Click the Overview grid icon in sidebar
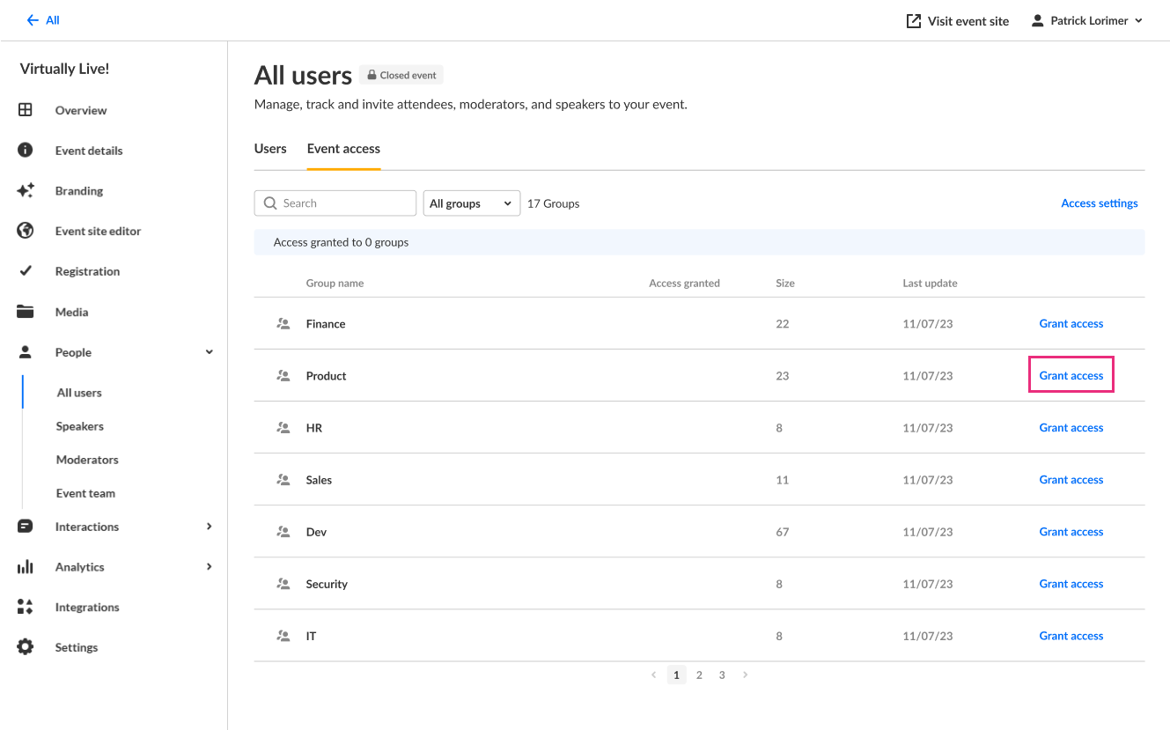 click(26, 110)
